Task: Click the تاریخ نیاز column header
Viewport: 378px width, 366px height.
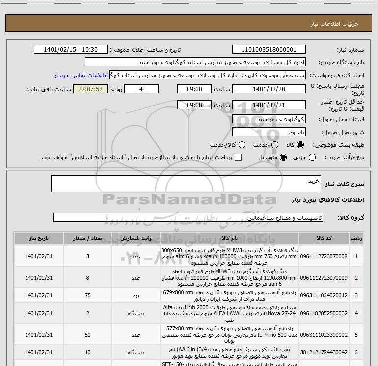Action: 39,238
